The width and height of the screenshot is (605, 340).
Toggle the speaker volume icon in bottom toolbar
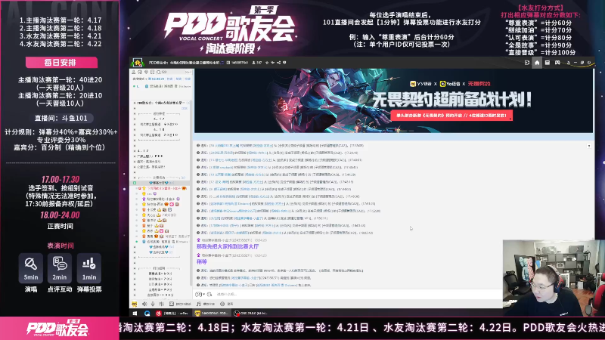coord(144,304)
